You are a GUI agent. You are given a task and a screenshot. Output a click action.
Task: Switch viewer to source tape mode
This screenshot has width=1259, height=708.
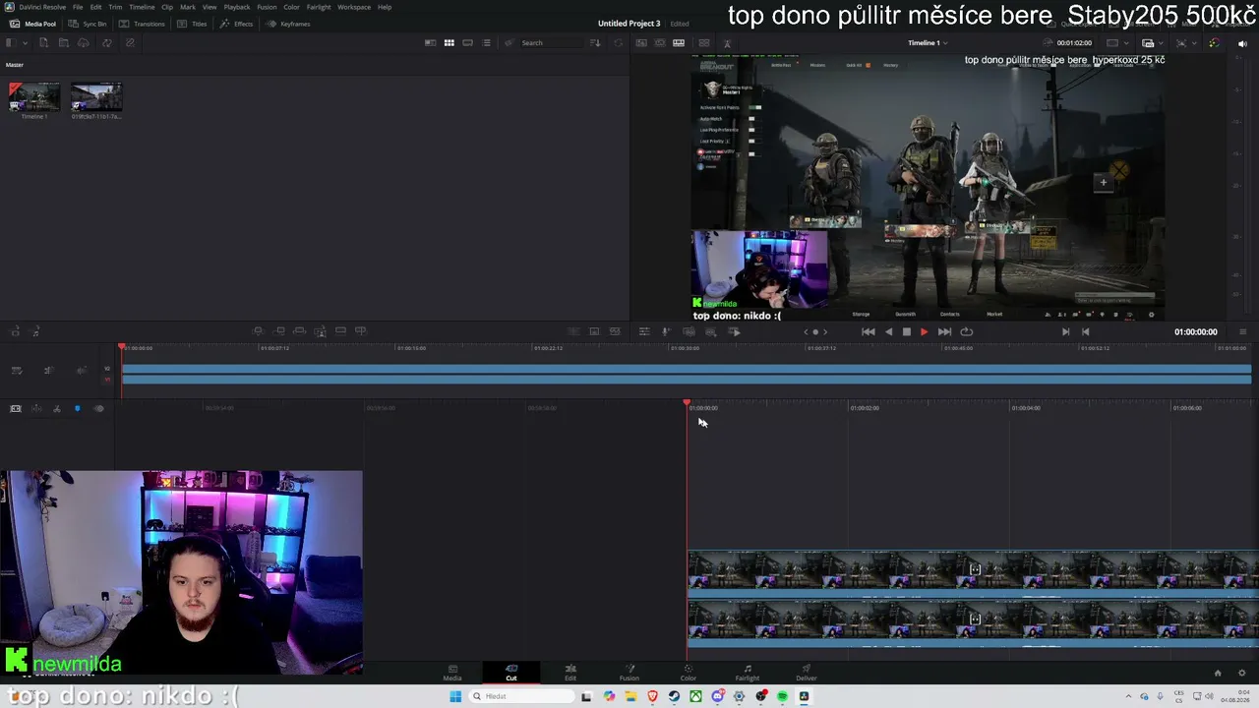tap(660, 43)
